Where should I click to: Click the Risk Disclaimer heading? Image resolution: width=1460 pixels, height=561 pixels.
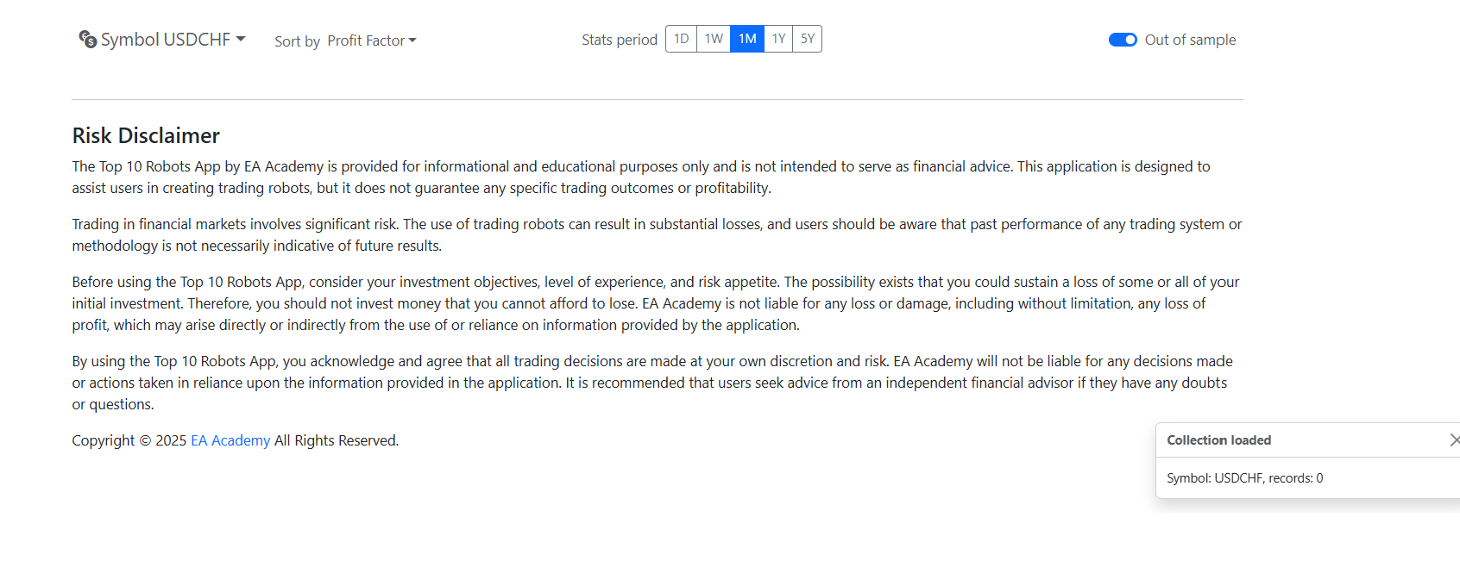click(146, 135)
